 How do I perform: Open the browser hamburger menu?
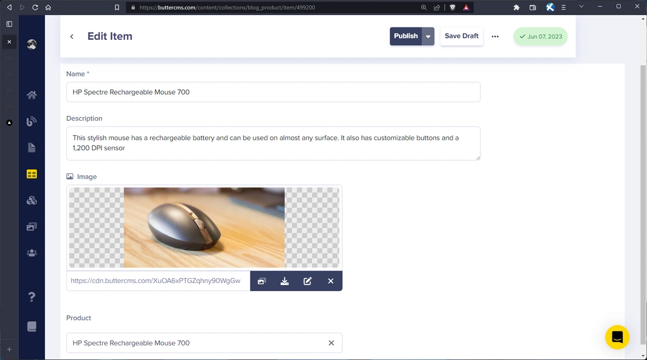click(x=563, y=8)
